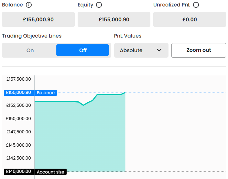Click the Unrealized PnL info icon
Image resolution: width=228 pixels, height=179 pixels.
tap(196, 5)
